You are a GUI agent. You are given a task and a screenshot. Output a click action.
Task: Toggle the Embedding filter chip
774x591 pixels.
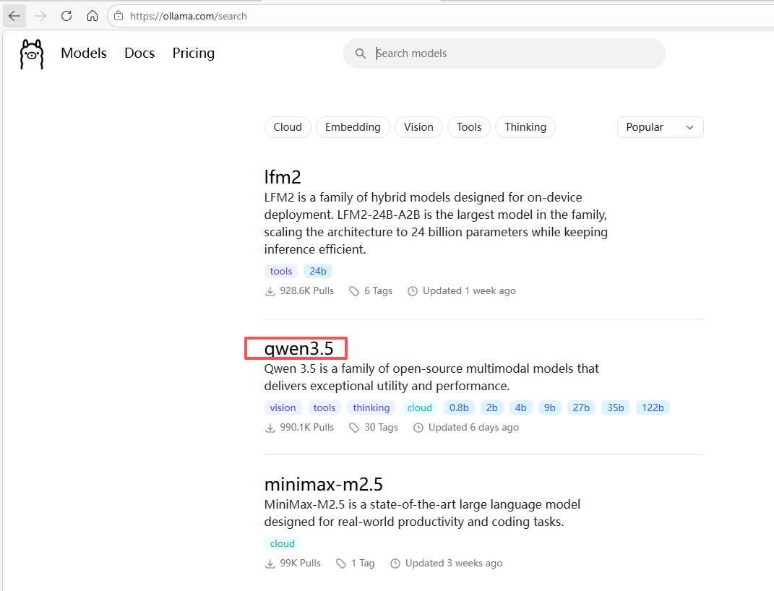[353, 127]
